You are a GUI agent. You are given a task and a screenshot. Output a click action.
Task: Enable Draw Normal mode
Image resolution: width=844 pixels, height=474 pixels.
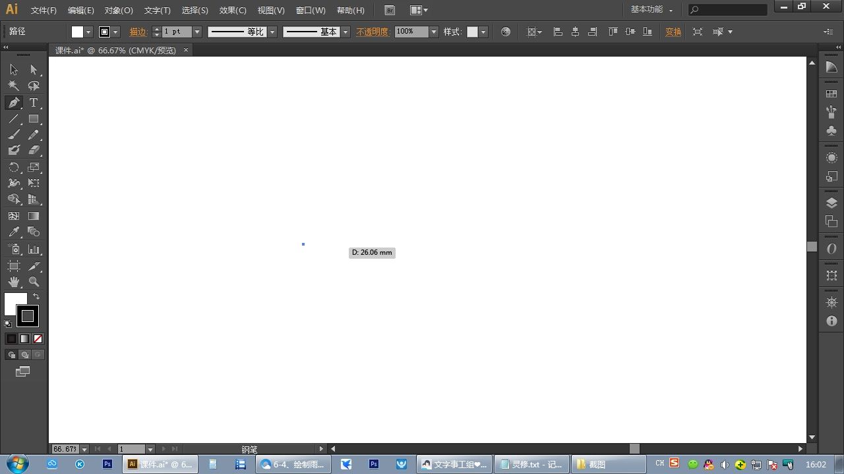click(11, 355)
